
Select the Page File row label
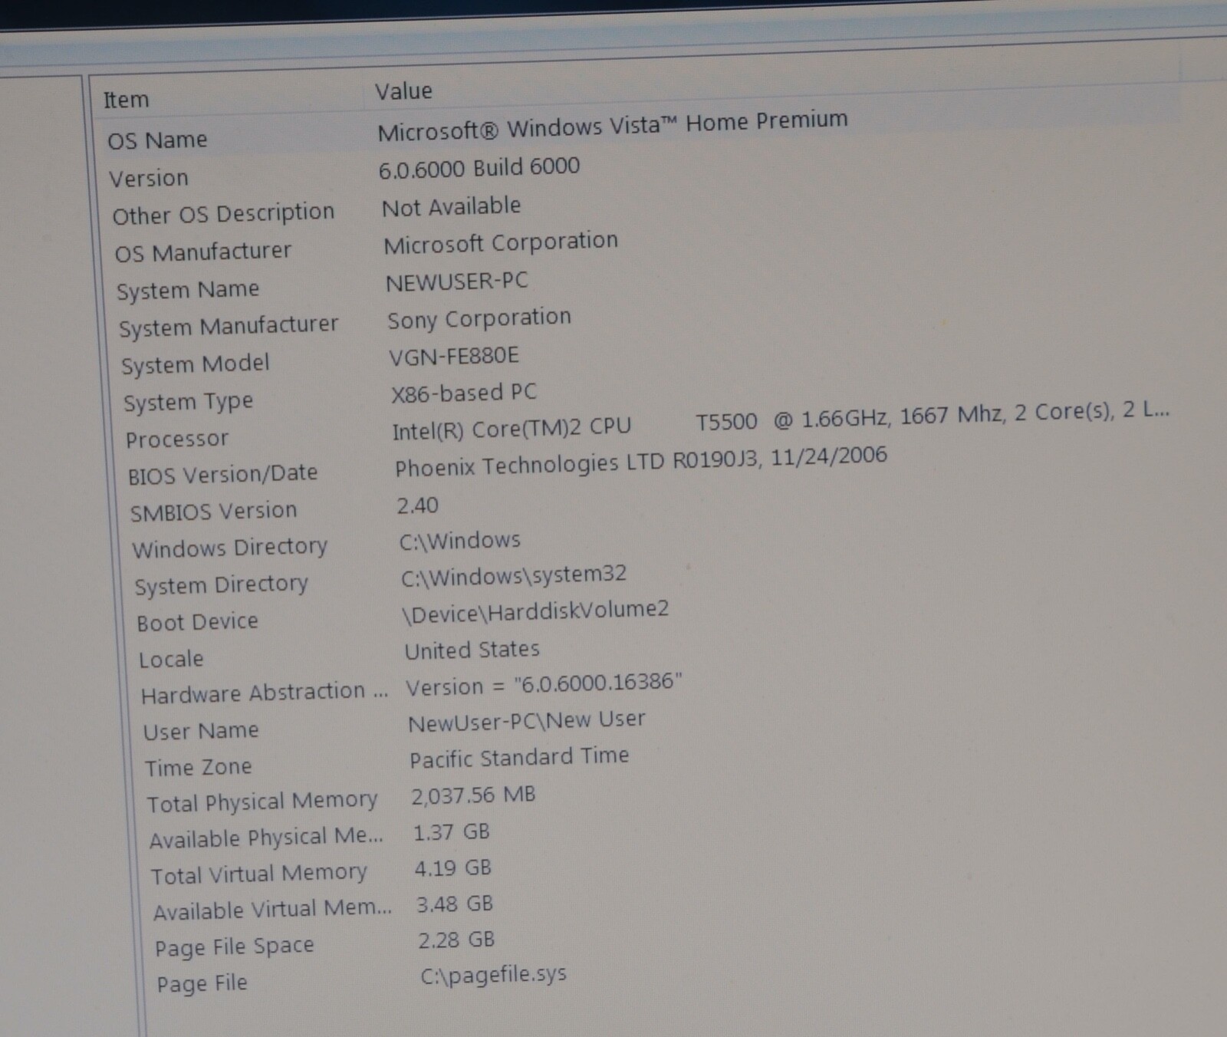[x=202, y=984]
